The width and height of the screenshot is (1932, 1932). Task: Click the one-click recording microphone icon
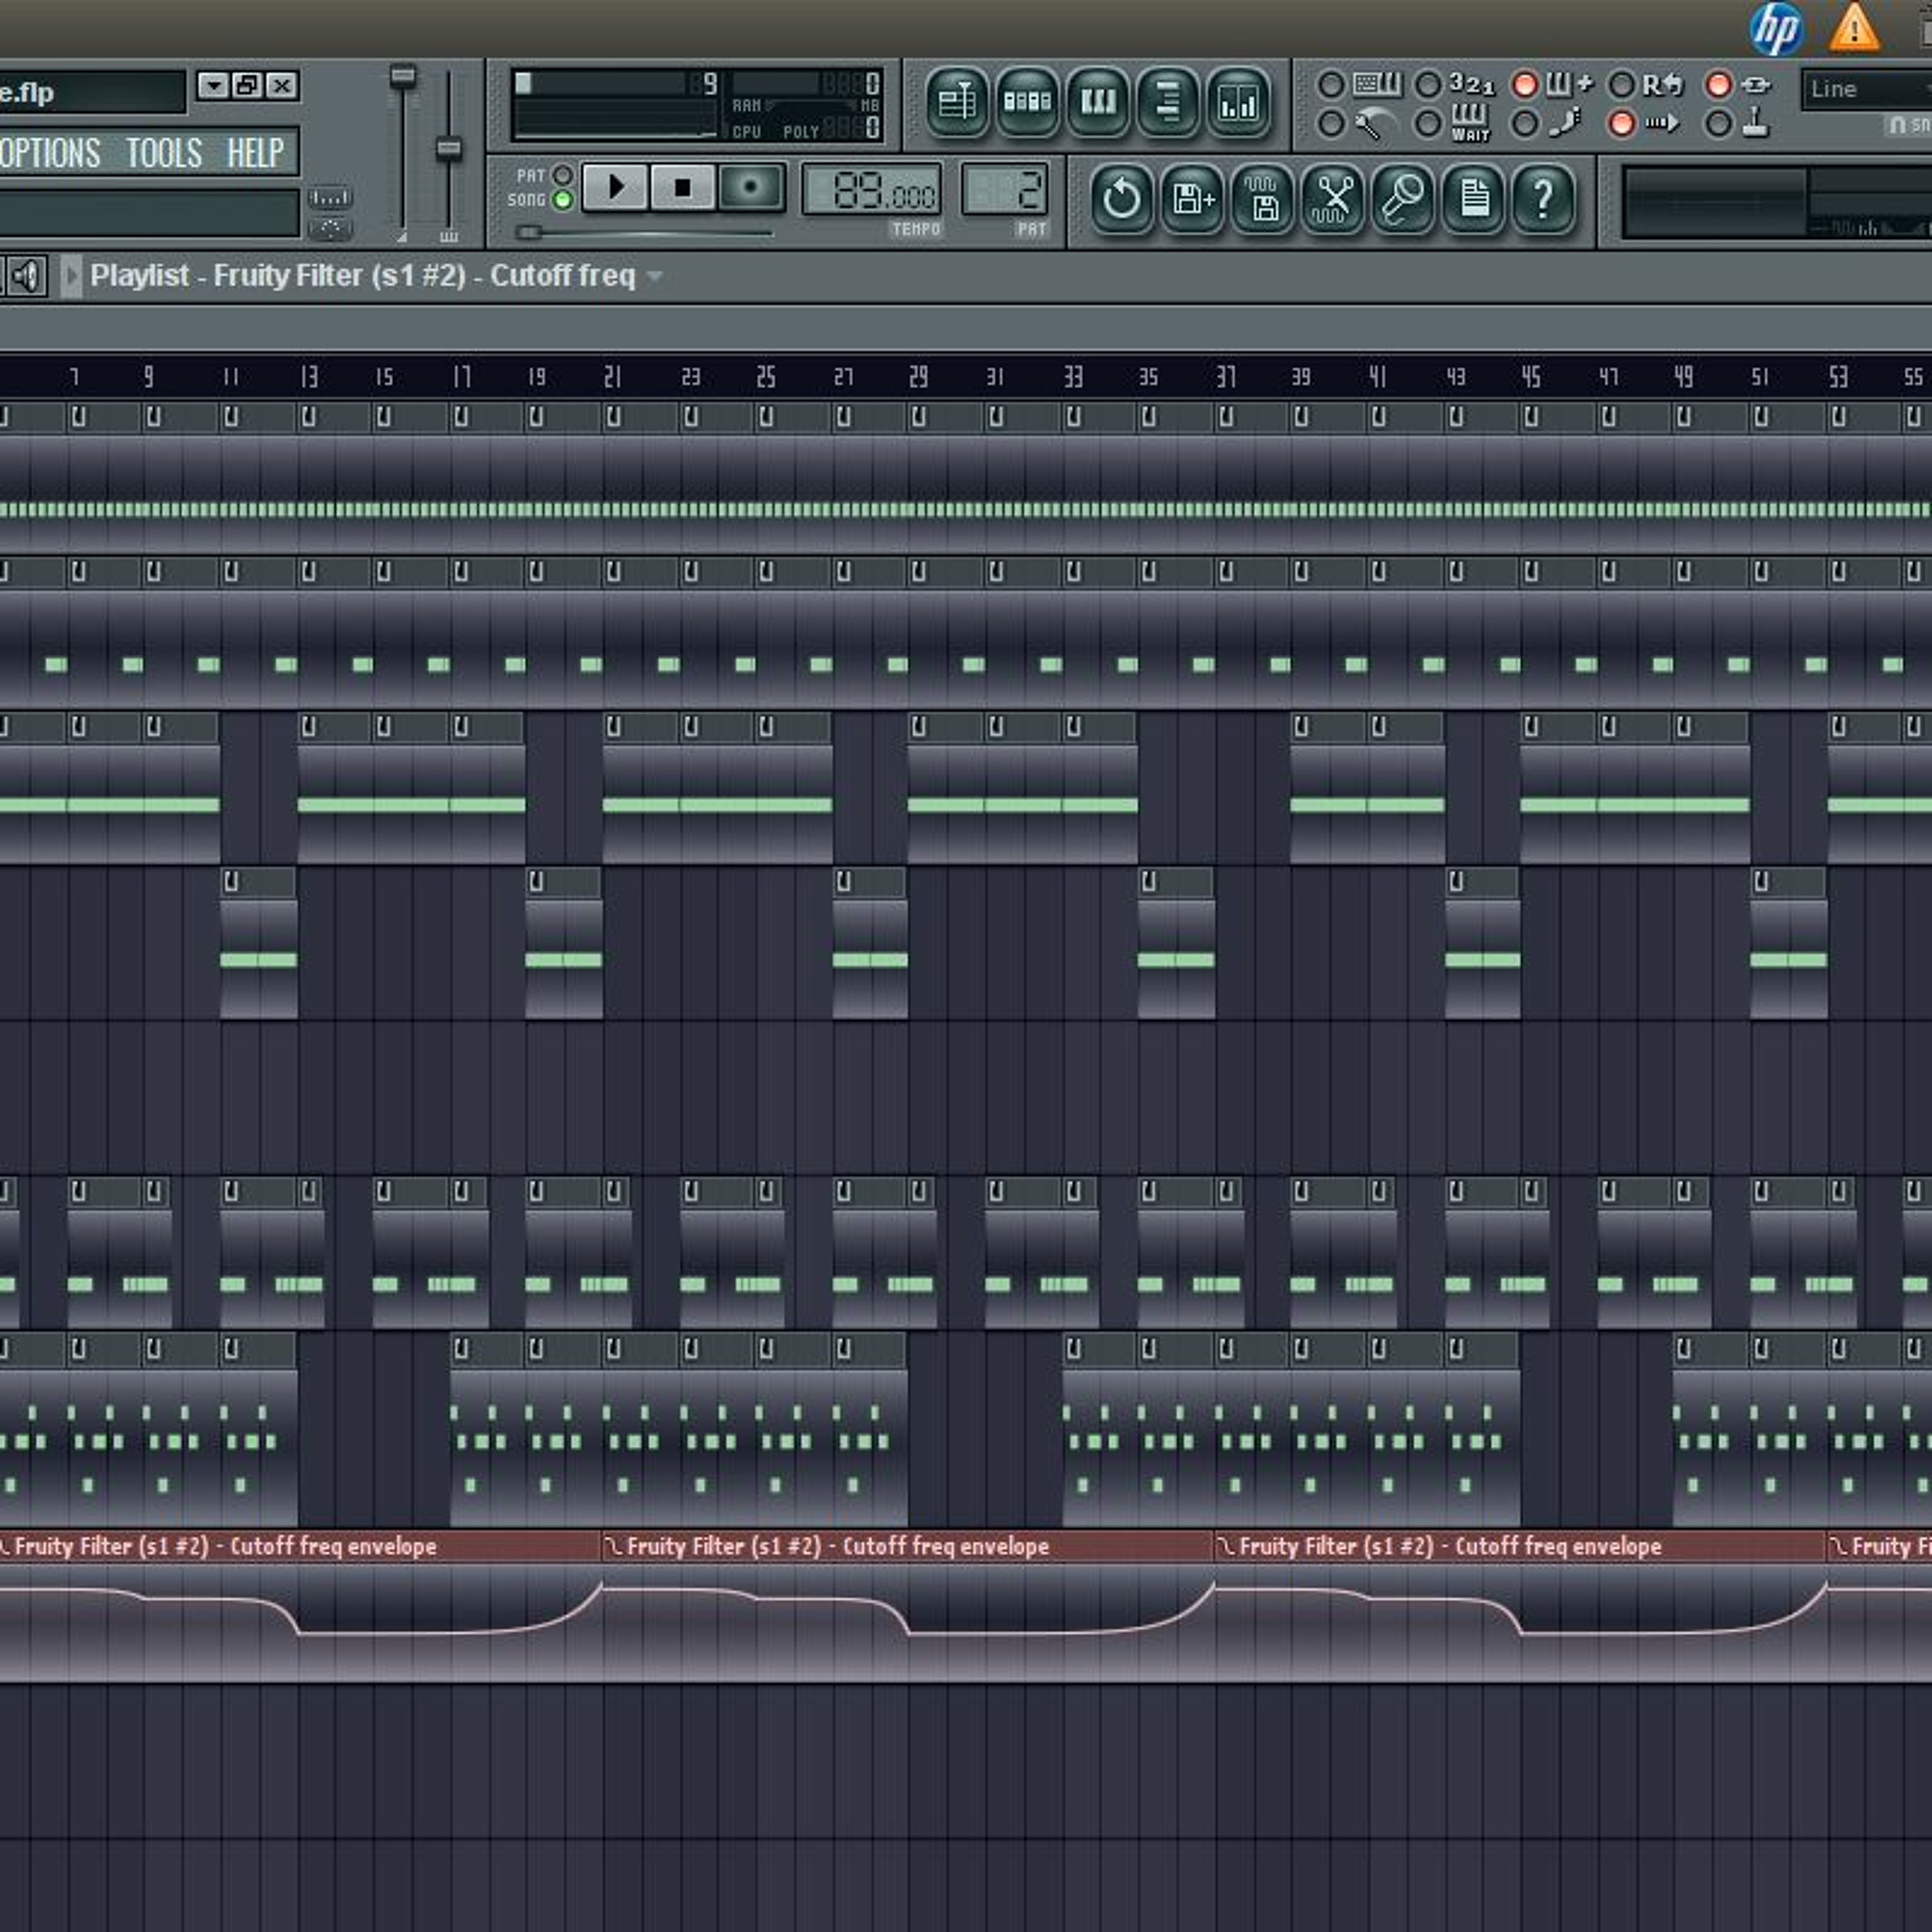(1403, 199)
